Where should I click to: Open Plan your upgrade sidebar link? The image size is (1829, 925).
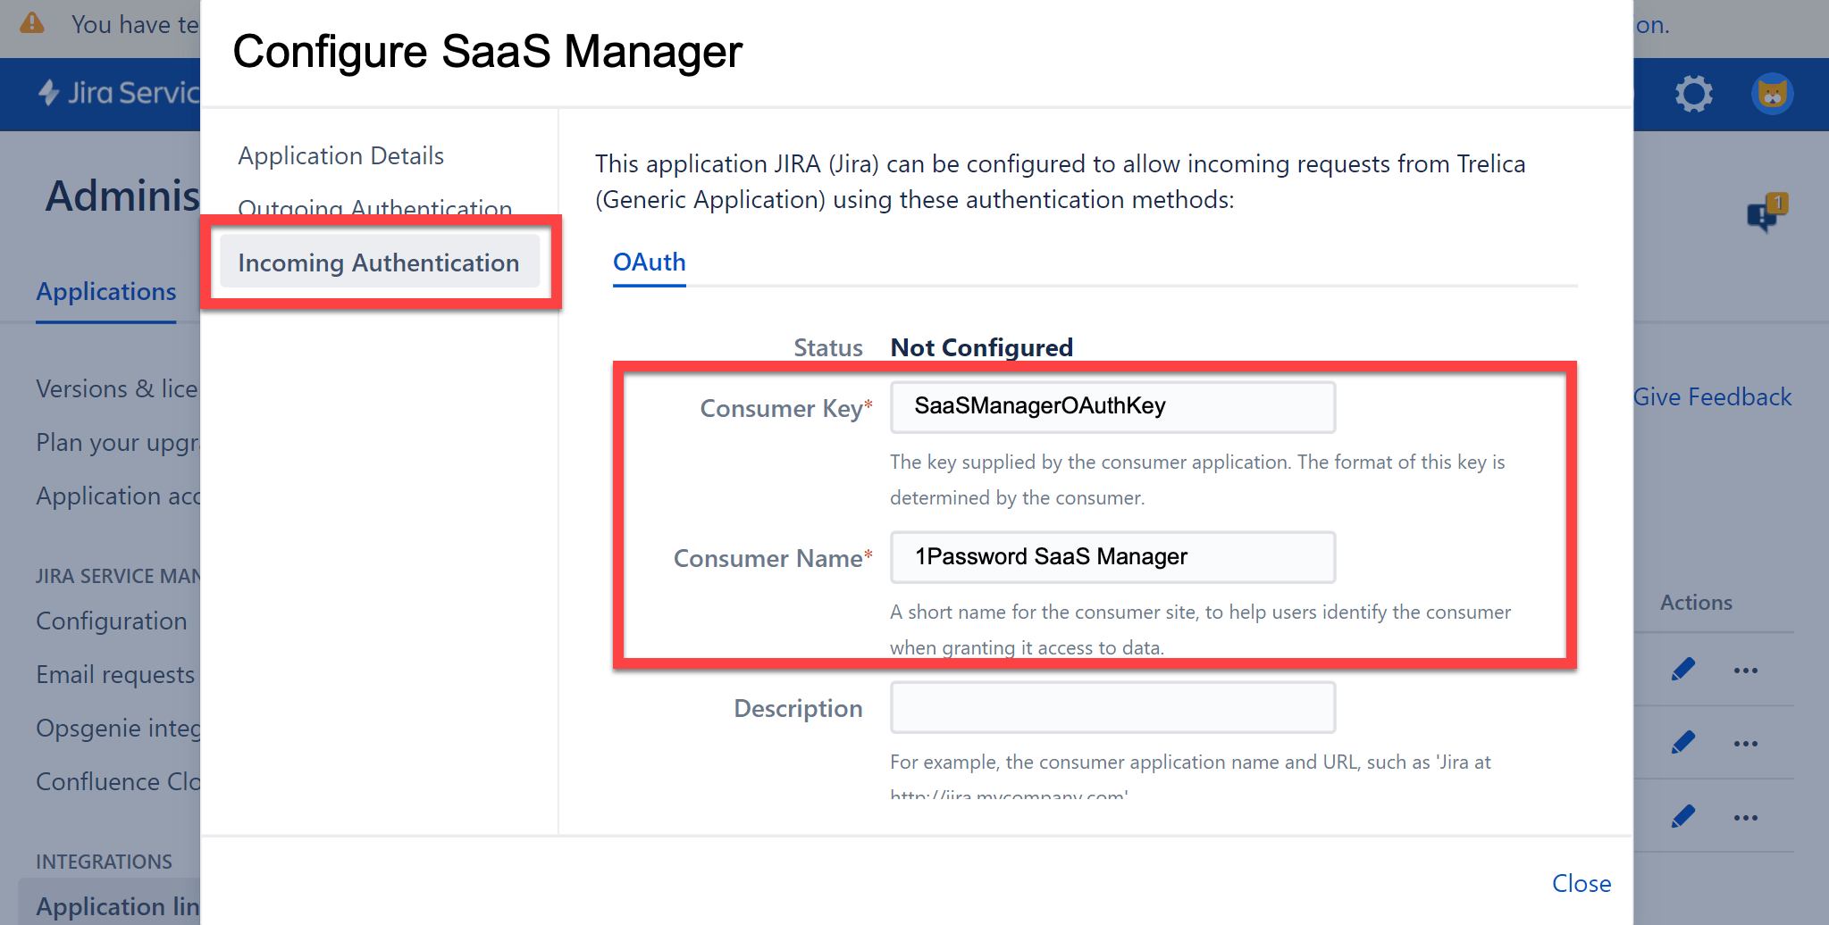[117, 443]
